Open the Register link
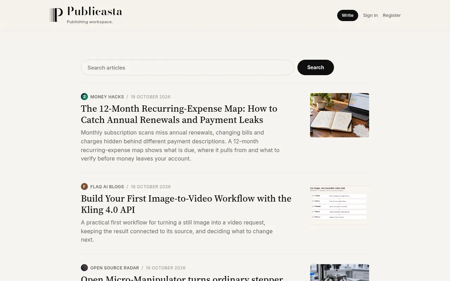 [392, 15]
